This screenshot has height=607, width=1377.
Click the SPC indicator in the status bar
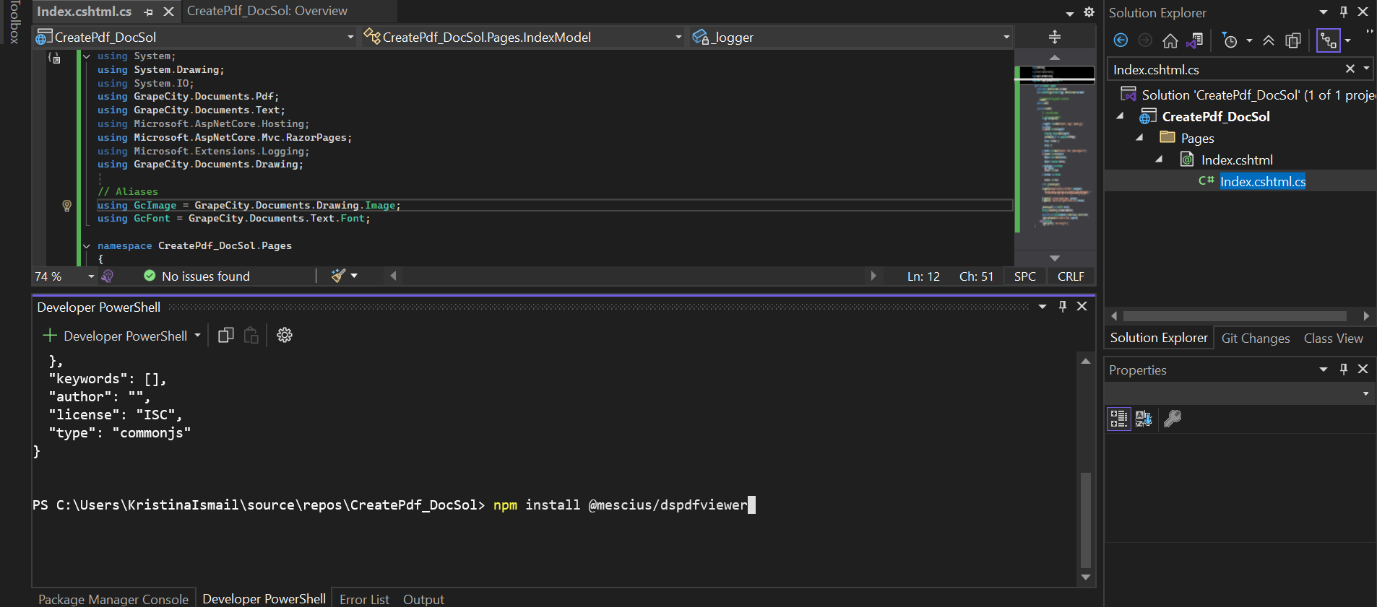(x=1024, y=276)
